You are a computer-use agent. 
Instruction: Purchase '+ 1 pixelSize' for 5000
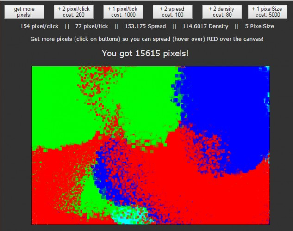268,12
